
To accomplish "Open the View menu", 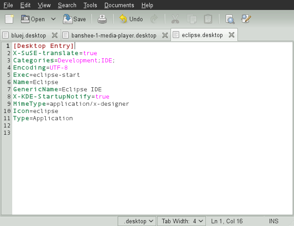I will tap(44, 5).
